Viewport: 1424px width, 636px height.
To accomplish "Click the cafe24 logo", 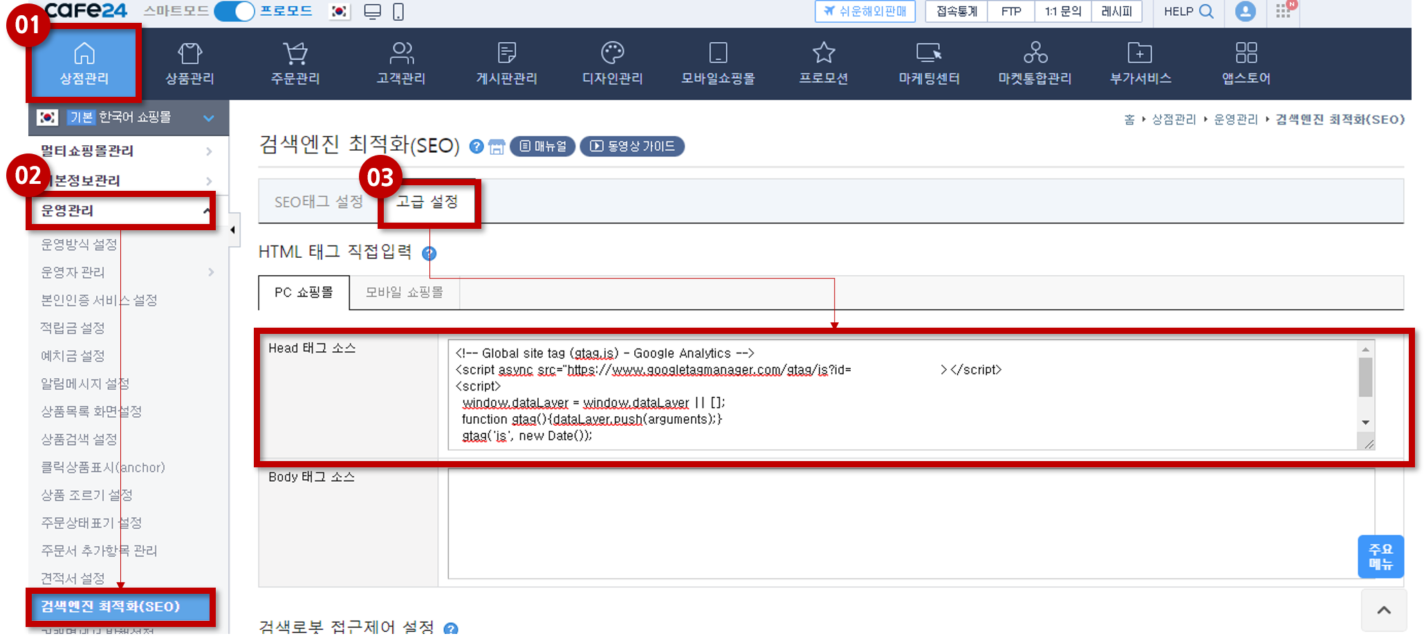I will click(x=86, y=10).
